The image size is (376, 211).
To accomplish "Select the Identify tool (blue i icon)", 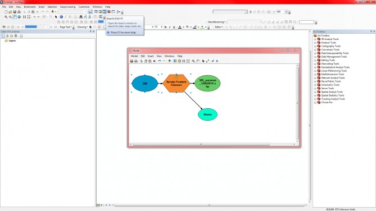I will coord(61,17).
